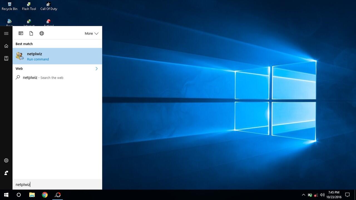This screenshot has width=356, height=200.
Task: Open the hamburger menu in search panel
Action: coord(6,33)
